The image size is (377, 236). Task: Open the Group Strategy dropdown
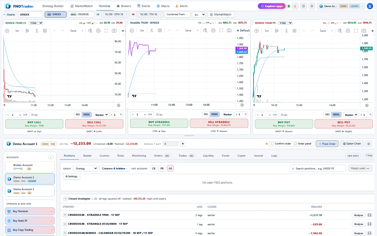coord(85,169)
